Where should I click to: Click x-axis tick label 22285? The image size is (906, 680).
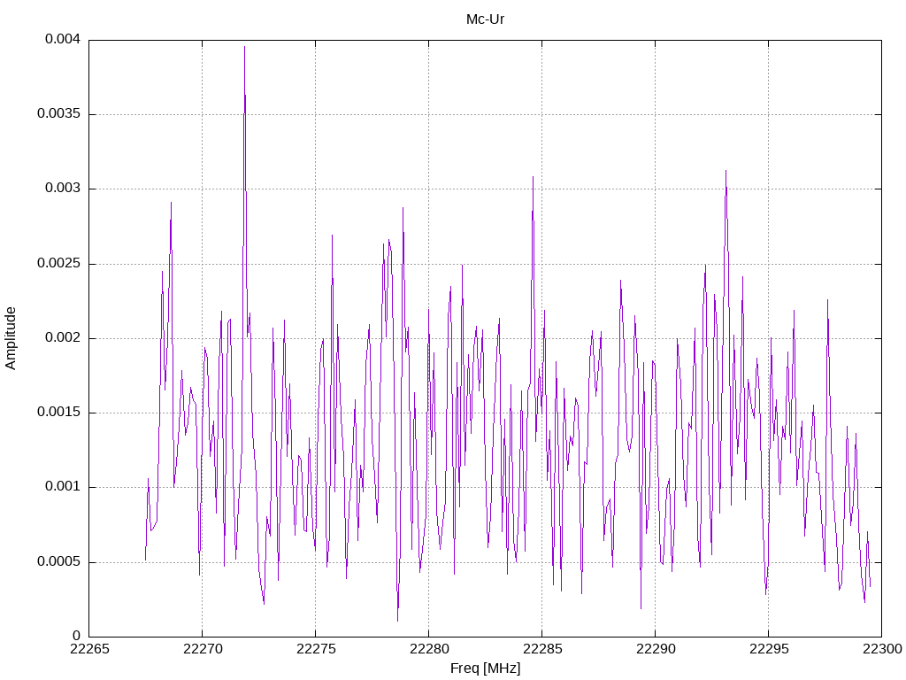(x=542, y=649)
